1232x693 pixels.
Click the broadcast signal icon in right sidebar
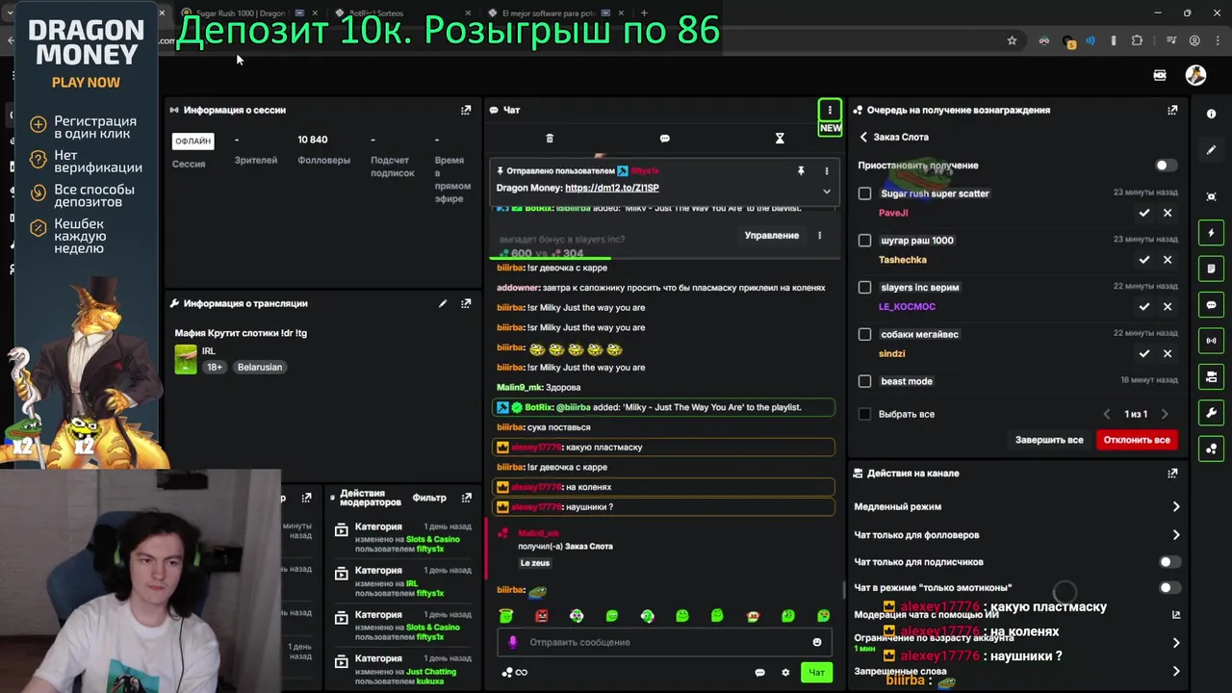pos(1211,341)
